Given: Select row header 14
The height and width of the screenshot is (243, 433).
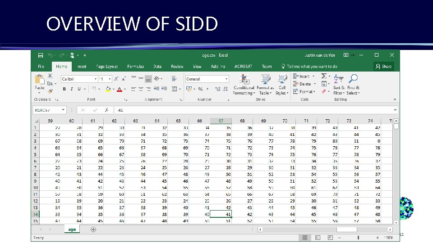Looking at the screenshot, I should tap(36, 214).
